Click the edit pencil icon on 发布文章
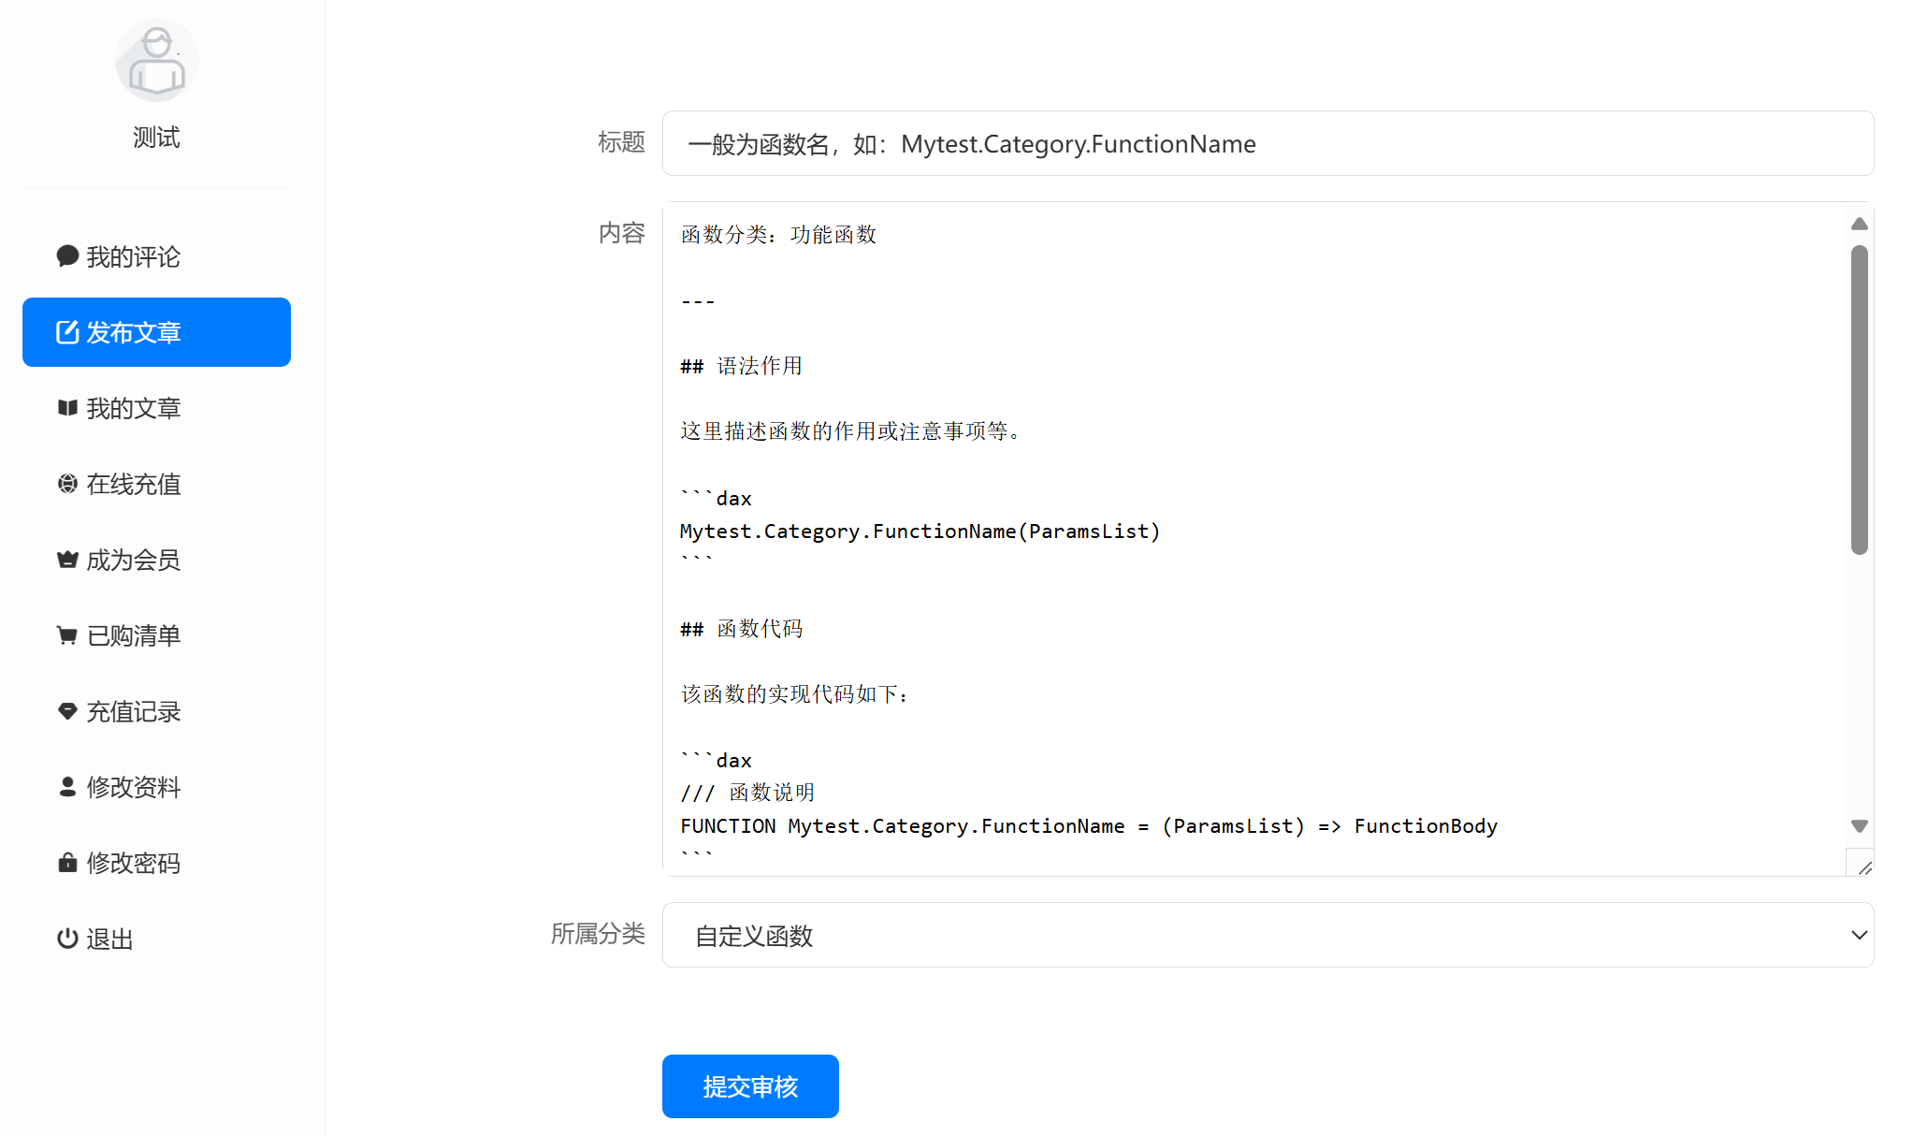 [67, 332]
